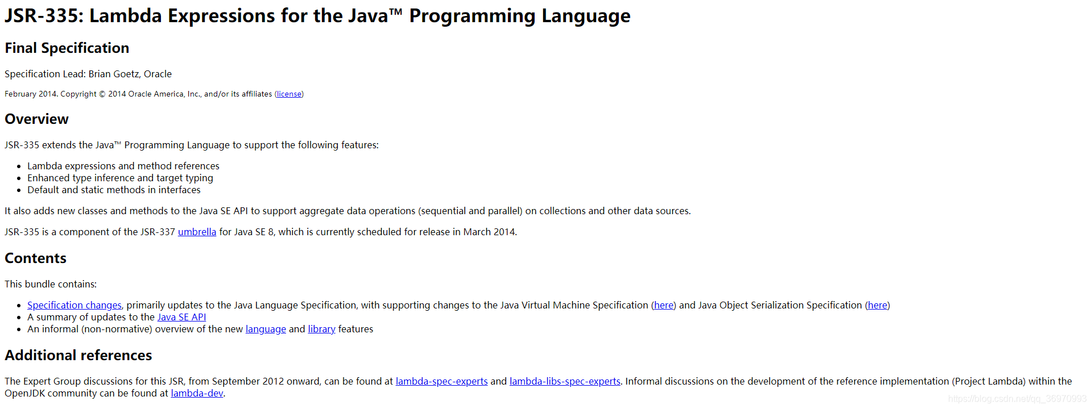Click the Overview heading
1092x409 pixels.
pyautogui.click(x=36, y=119)
